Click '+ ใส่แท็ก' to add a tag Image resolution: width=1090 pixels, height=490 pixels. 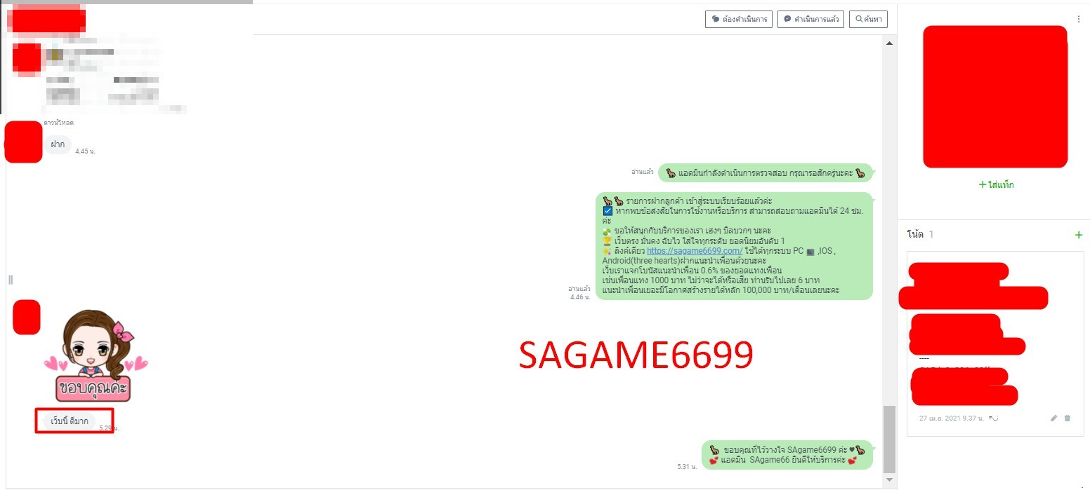[996, 185]
